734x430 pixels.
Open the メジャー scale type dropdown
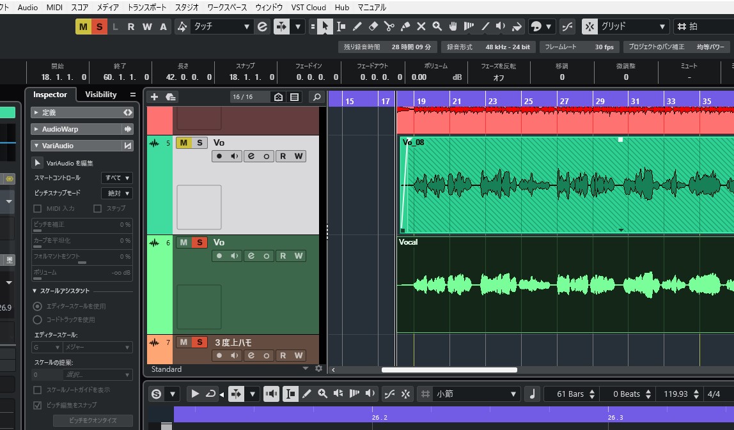pyautogui.click(x=97, y=347)
